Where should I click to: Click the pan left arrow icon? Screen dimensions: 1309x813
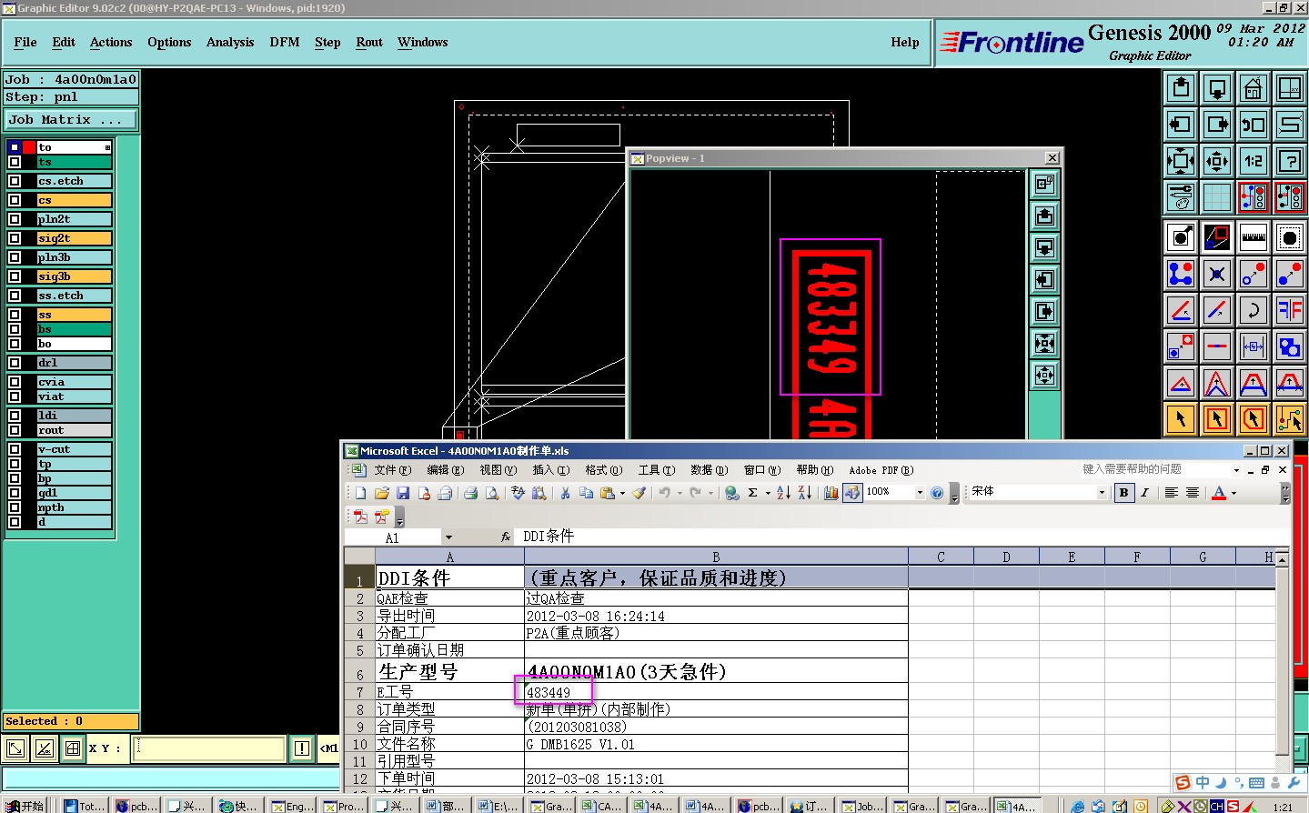[1181, 125]
